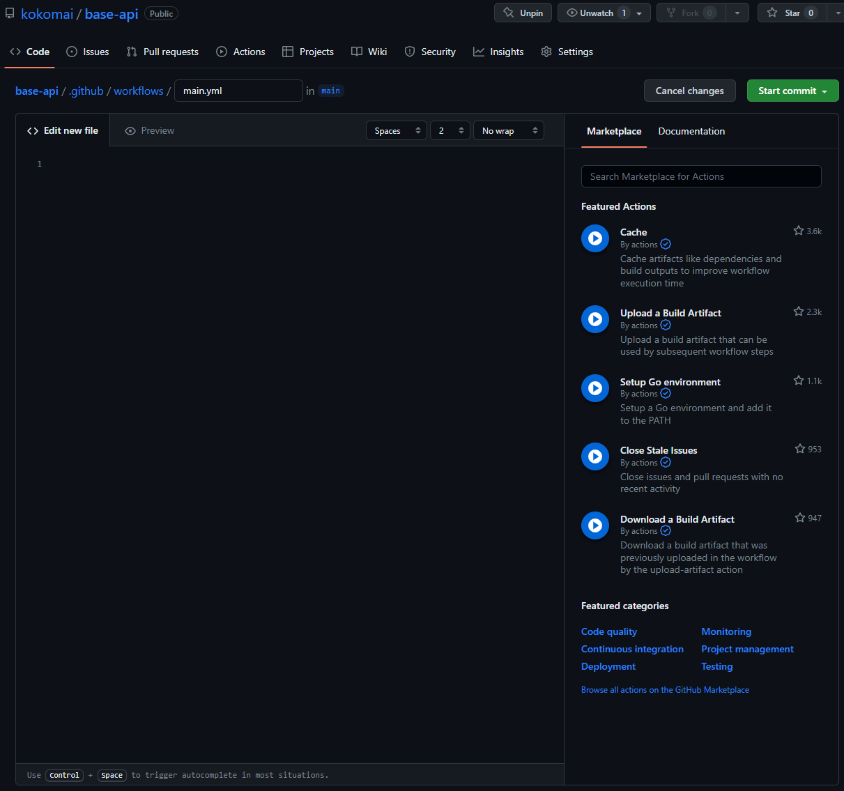Select the Marketplace tab
Image resolution: width=844 pixels, height=791 pixels.
(614, 131)
